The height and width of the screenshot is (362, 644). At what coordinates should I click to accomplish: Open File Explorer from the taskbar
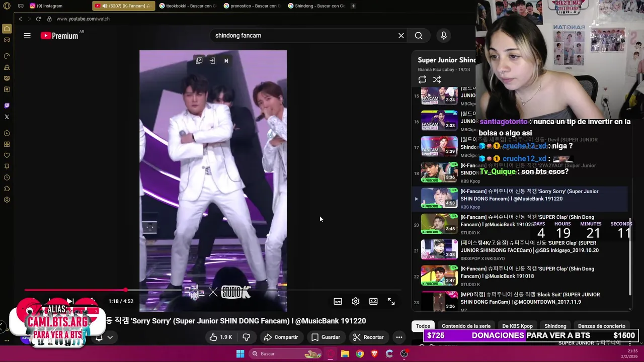coord(345,353)
